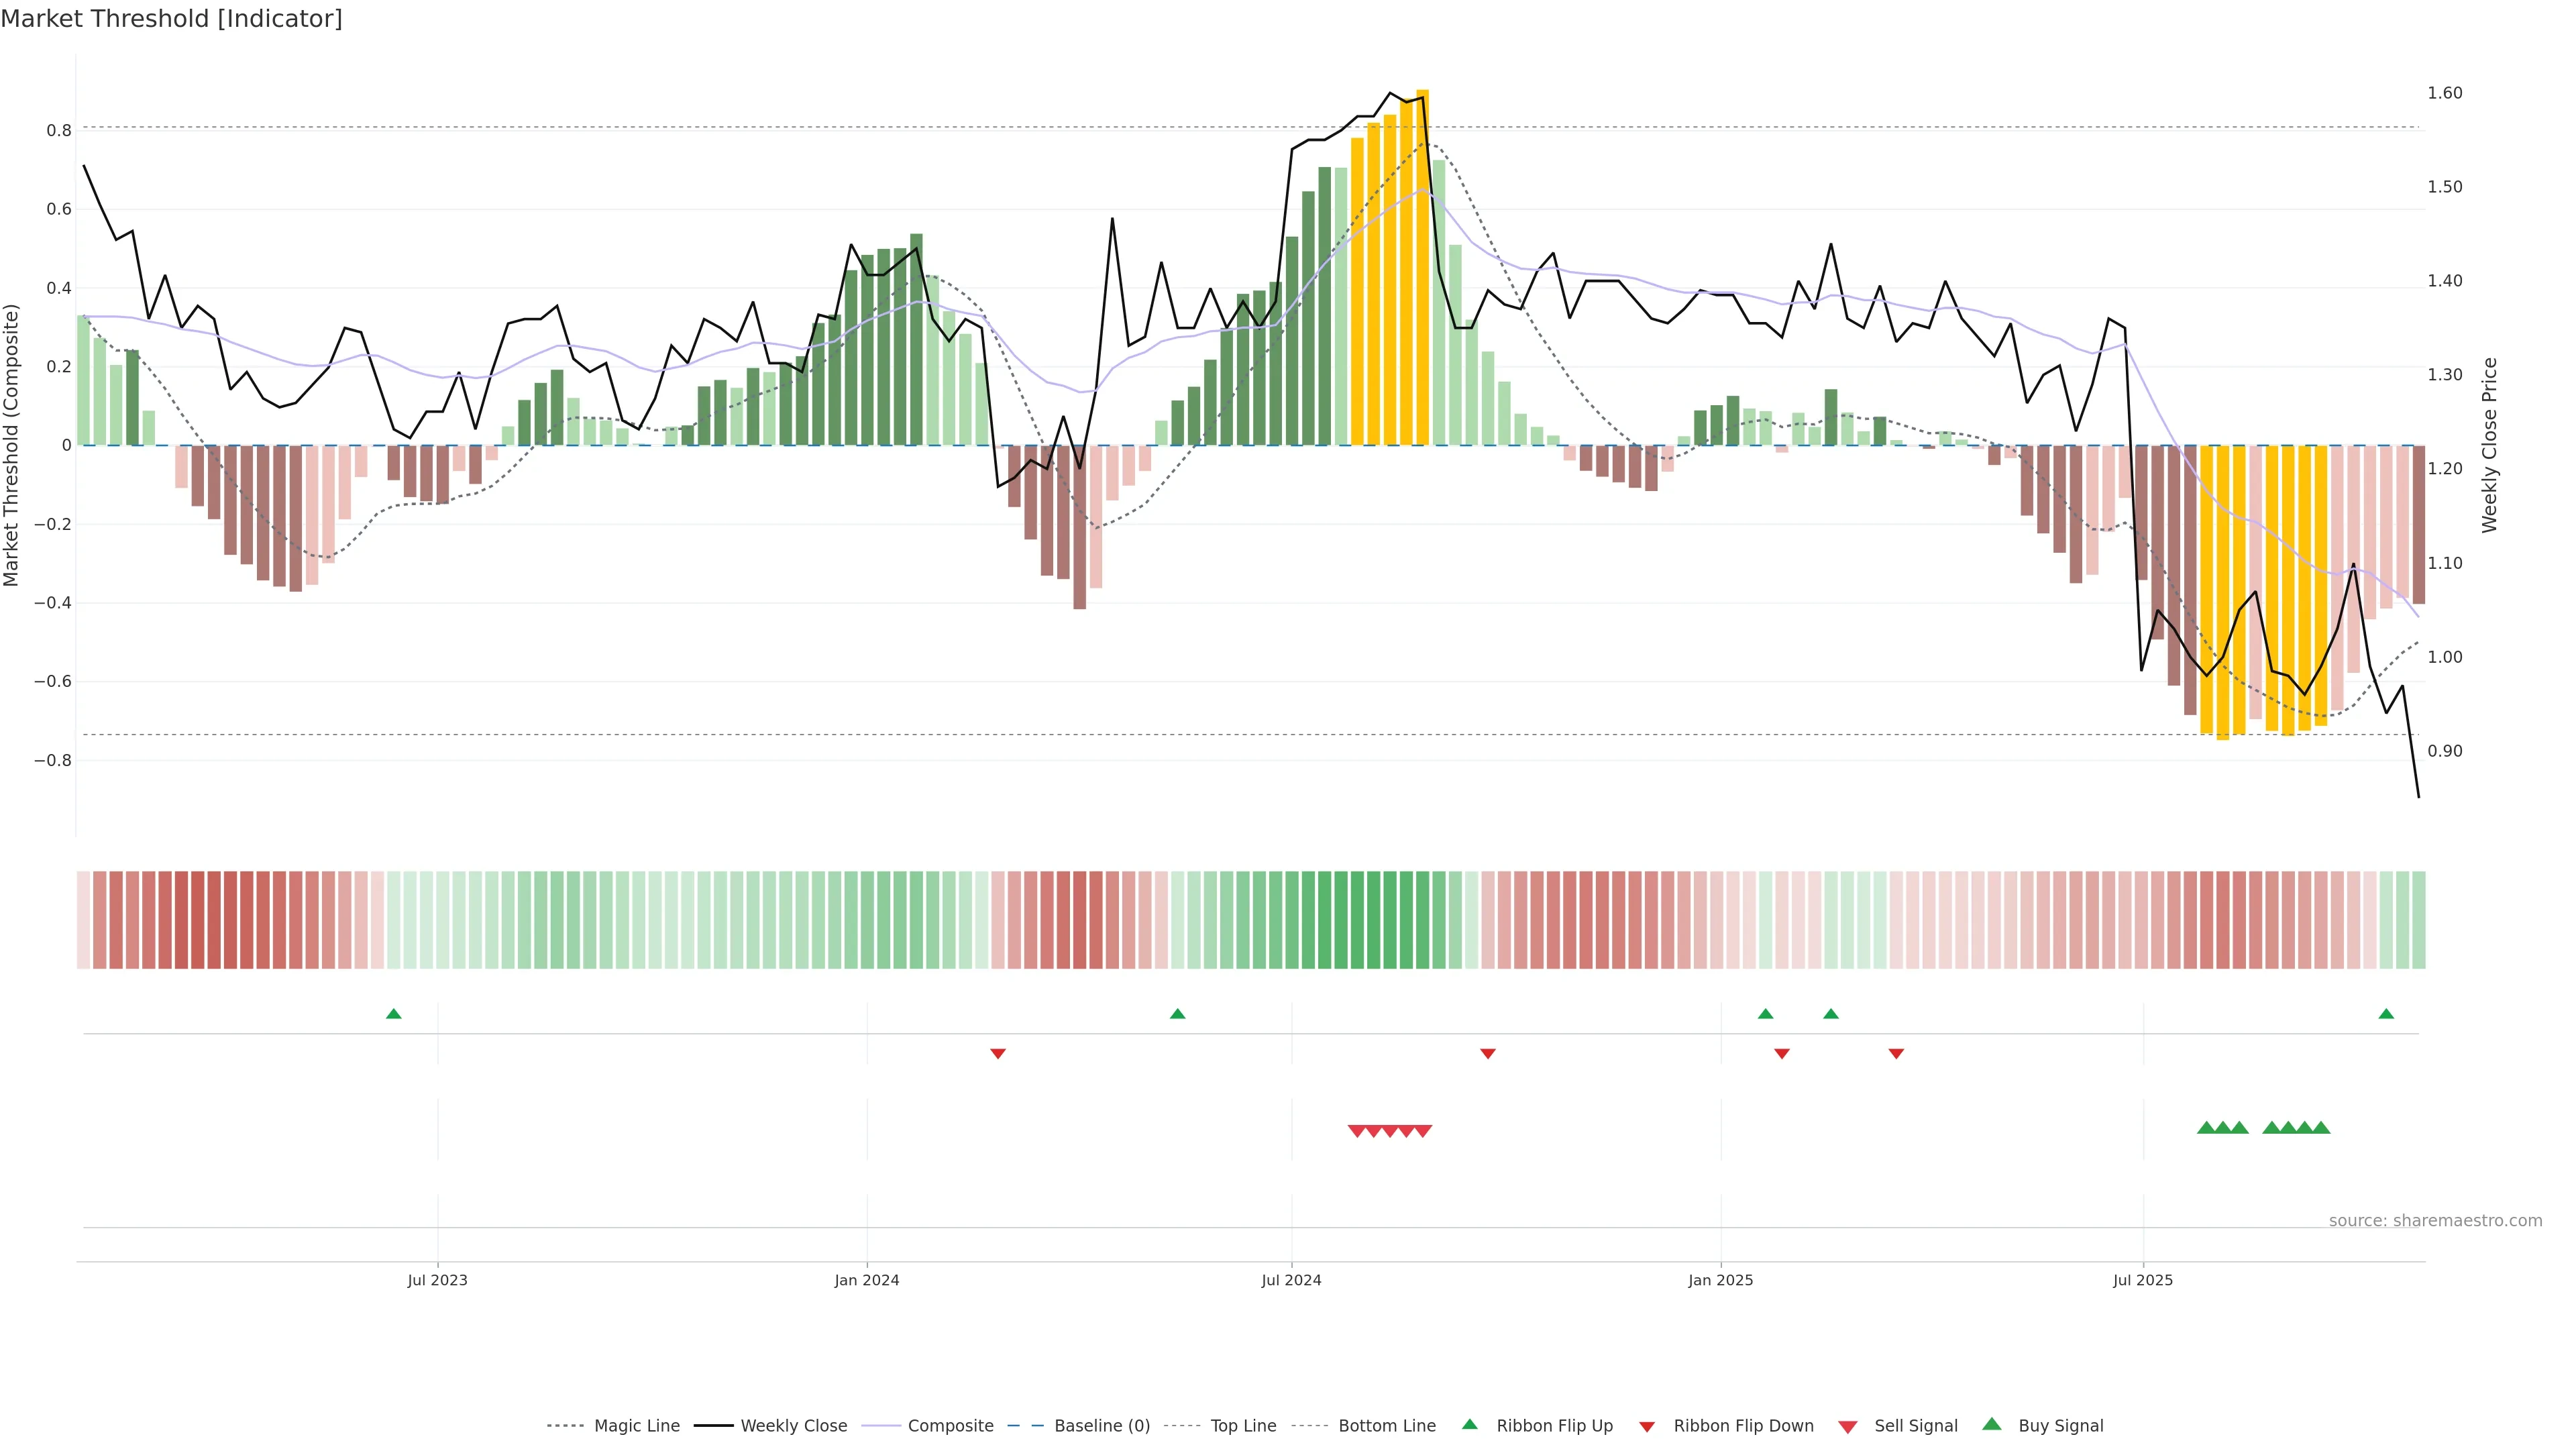Click the first ribbon flip-up marker before Jul 2023
Screen dimensions: 2576x1449
coord(393,1014)
